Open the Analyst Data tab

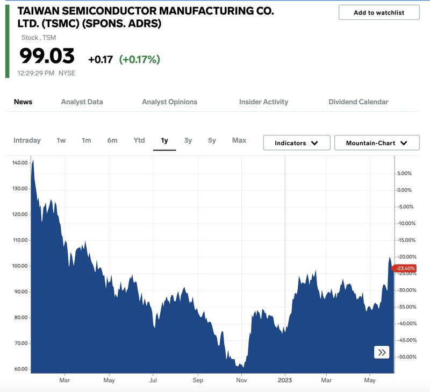point(82,102)
